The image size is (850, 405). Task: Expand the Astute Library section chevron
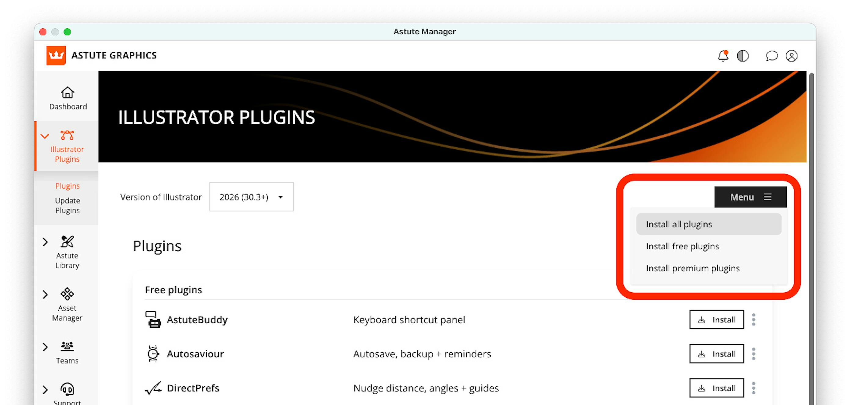coord(45,242)
